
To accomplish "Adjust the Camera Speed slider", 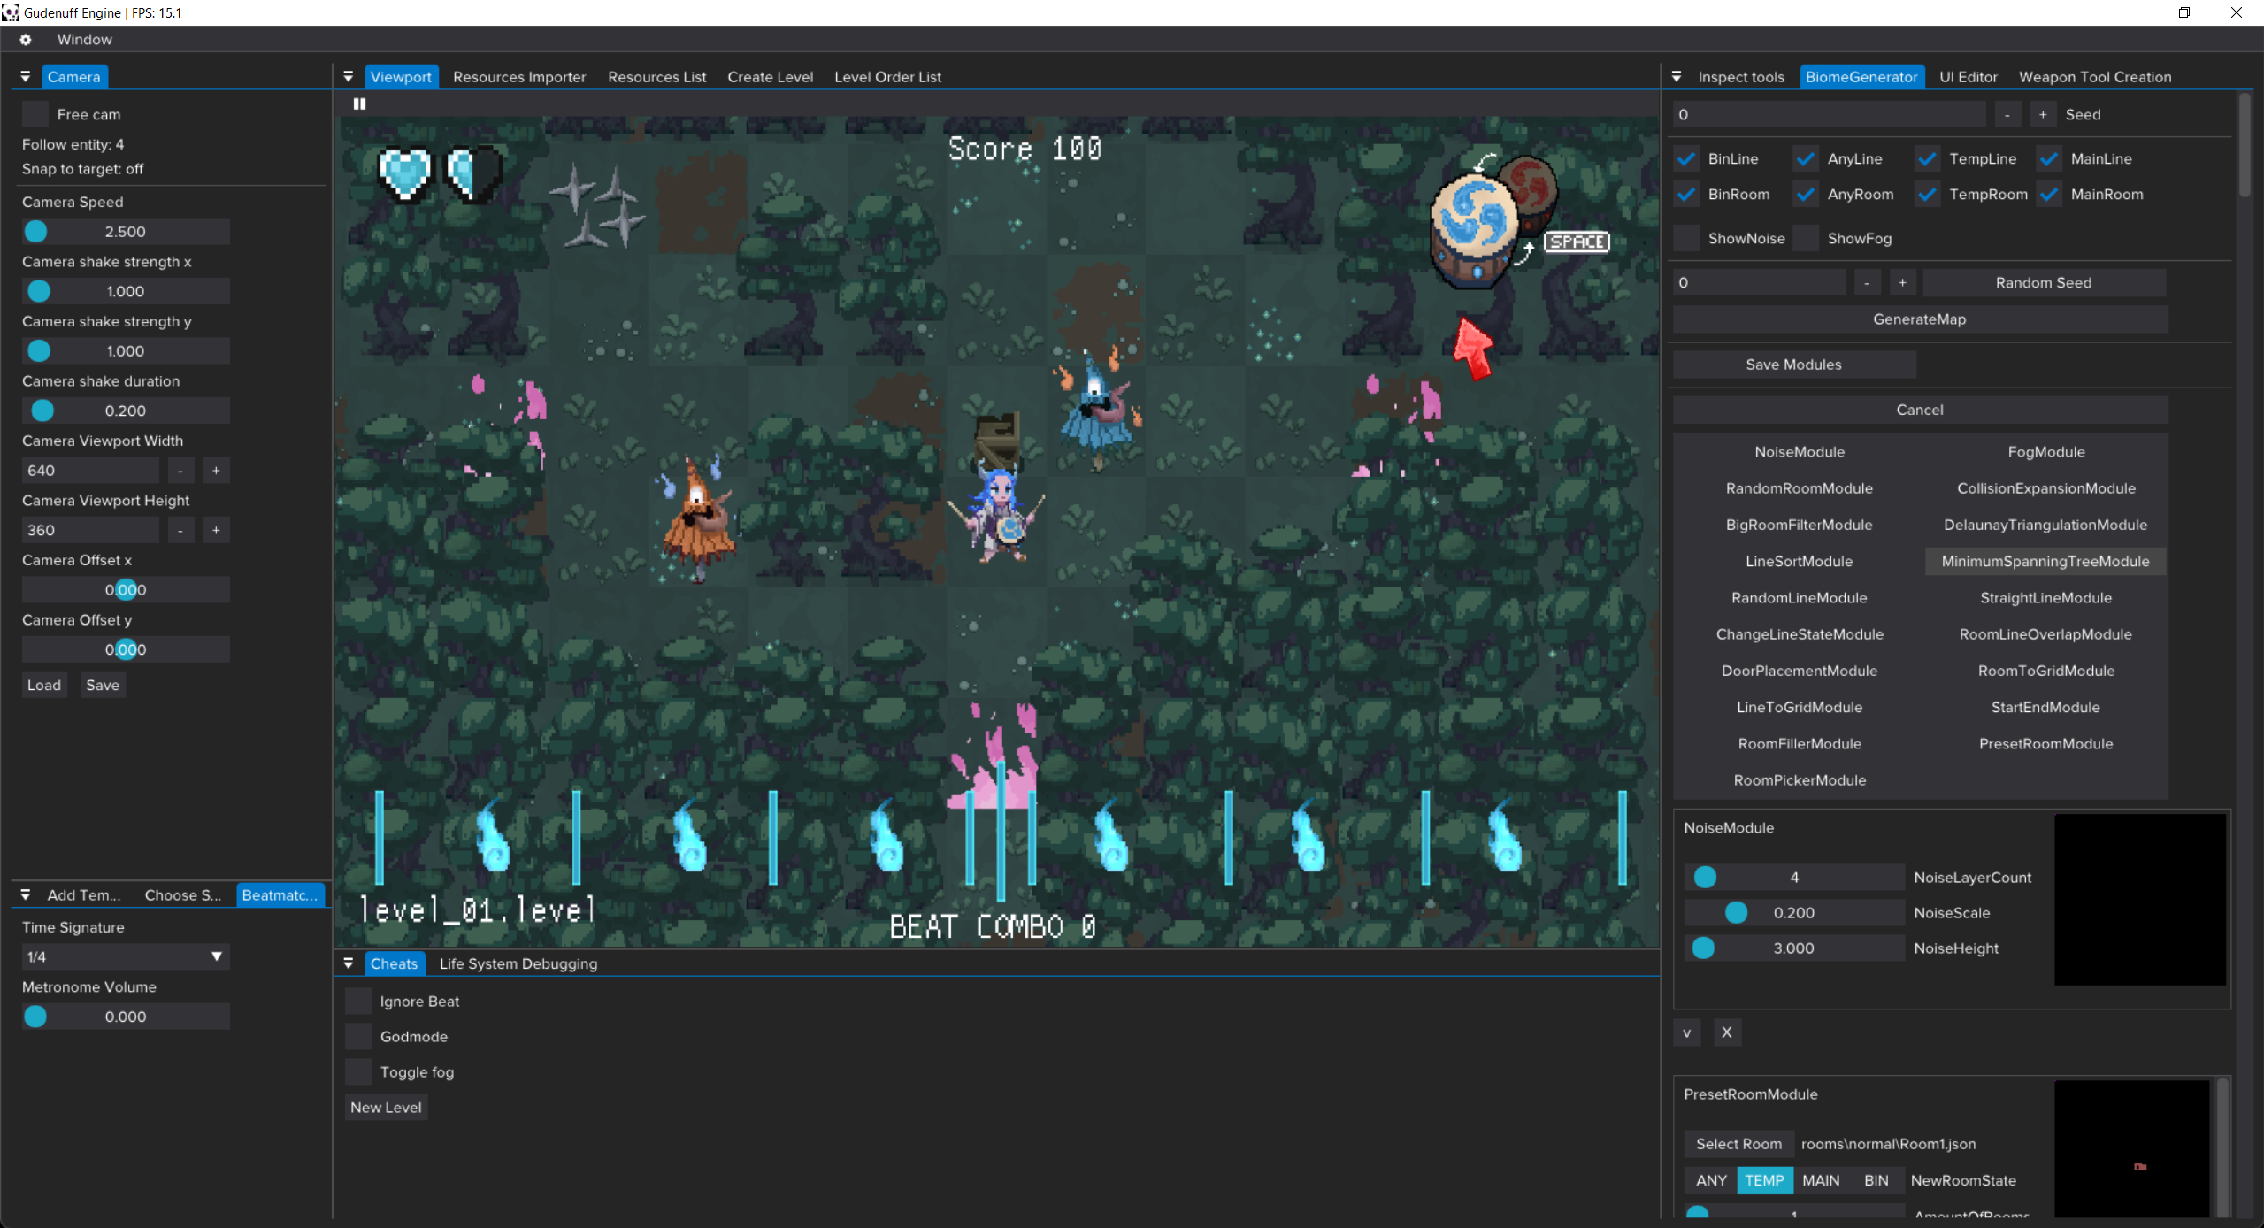I will click(x=125, y=232).
